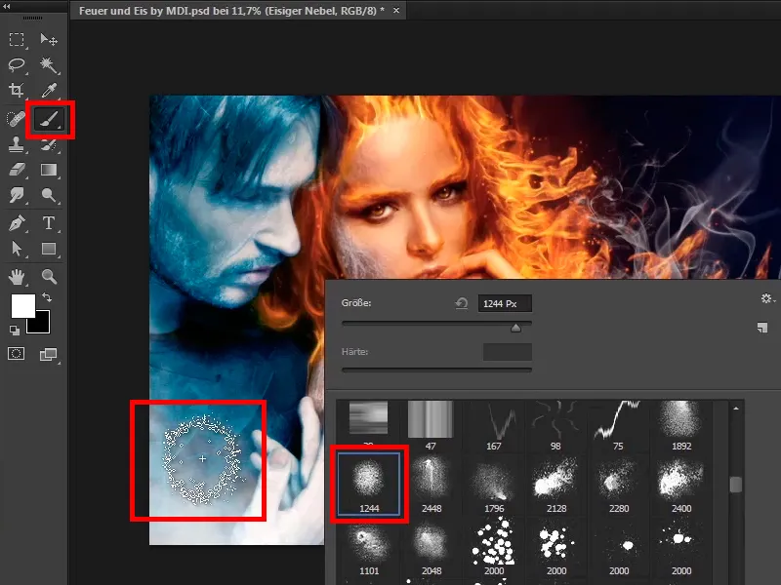Choose the 2128 brush preset

(x=555, y=484)
